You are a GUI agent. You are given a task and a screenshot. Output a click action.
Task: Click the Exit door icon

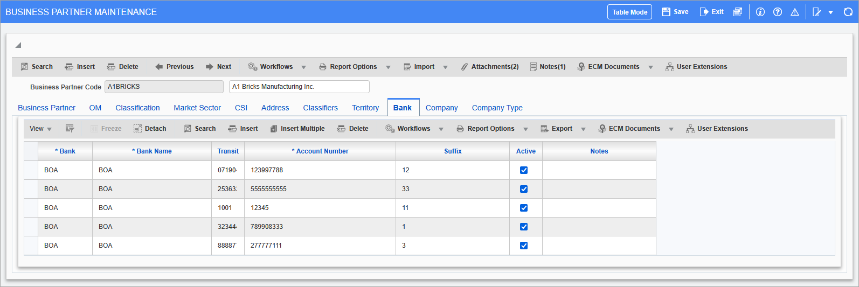tap(704, 12)
